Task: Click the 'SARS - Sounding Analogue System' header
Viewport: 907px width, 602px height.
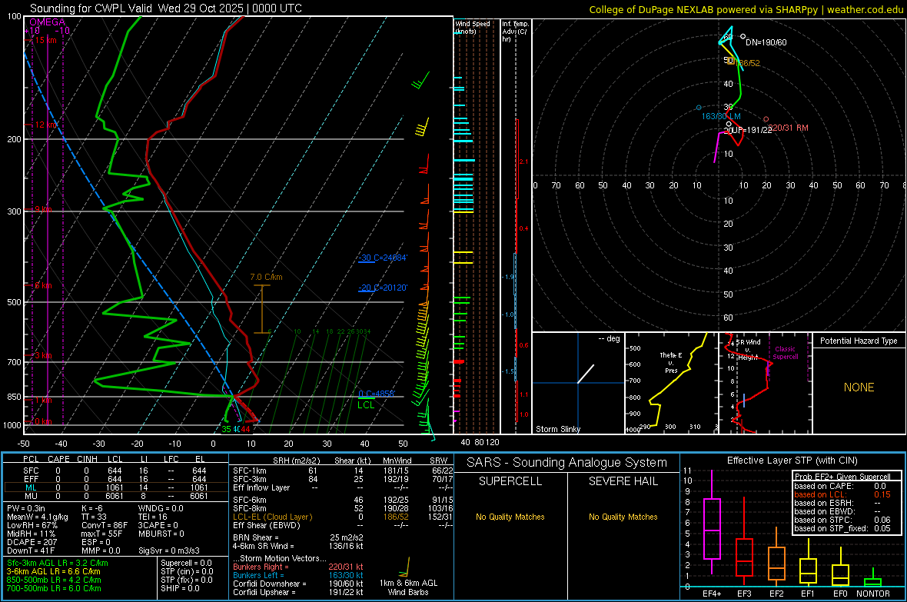Action: 567,463
